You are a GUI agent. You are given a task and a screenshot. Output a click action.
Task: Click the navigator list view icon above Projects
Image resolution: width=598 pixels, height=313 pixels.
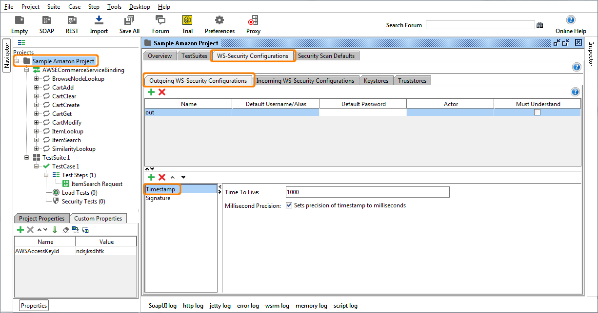coord(21,43)
